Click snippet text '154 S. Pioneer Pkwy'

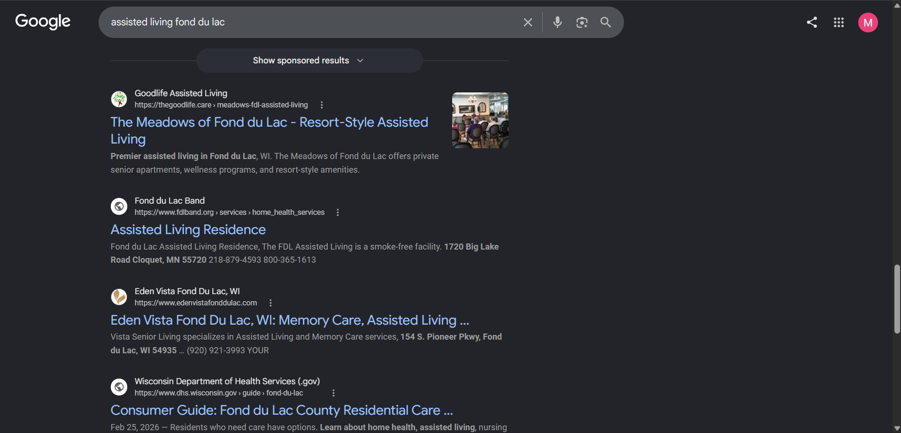(439, 337)
